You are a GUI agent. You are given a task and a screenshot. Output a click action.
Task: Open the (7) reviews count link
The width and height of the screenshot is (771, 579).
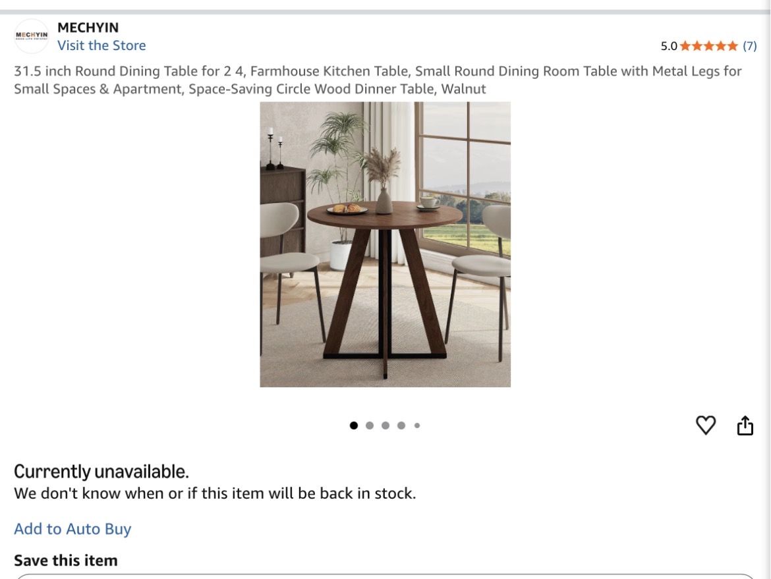[749, 46]
